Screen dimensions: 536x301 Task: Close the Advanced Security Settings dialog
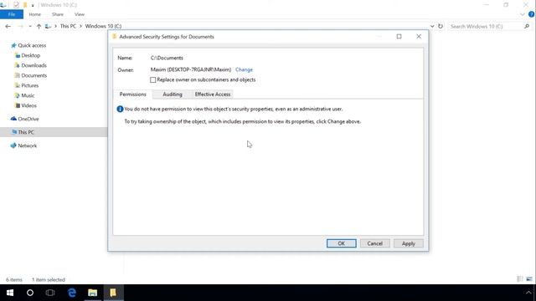[x=419, y=37]
